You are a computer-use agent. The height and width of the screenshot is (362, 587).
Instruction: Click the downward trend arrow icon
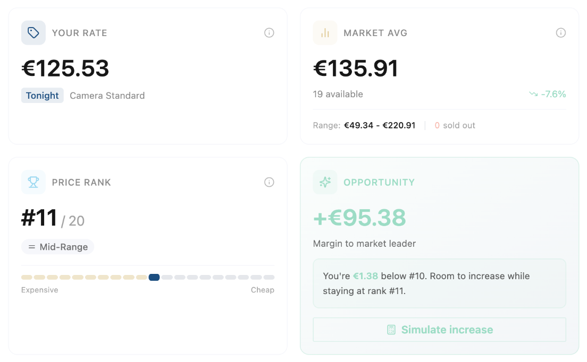click(x=533, y=94)
